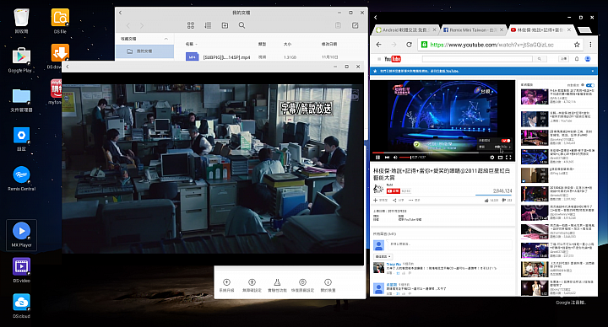
Task: Select the documents folder in file manager sidebar
Action: [x=144, y=51]
